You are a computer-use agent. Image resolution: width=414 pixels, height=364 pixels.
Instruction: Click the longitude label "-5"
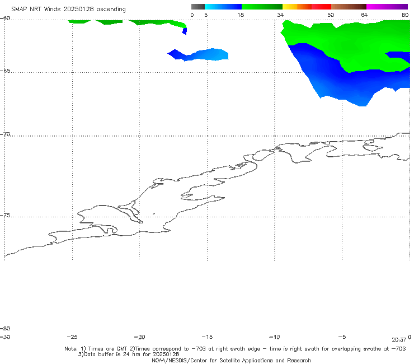[342, 337]
